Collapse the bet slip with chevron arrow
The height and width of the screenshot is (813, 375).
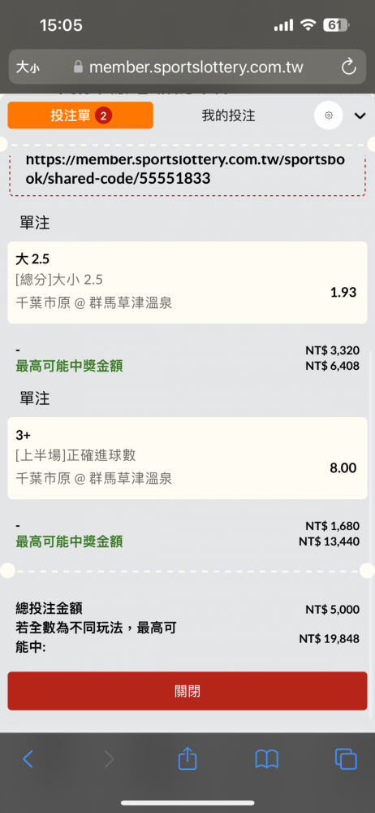pos(360,115)
